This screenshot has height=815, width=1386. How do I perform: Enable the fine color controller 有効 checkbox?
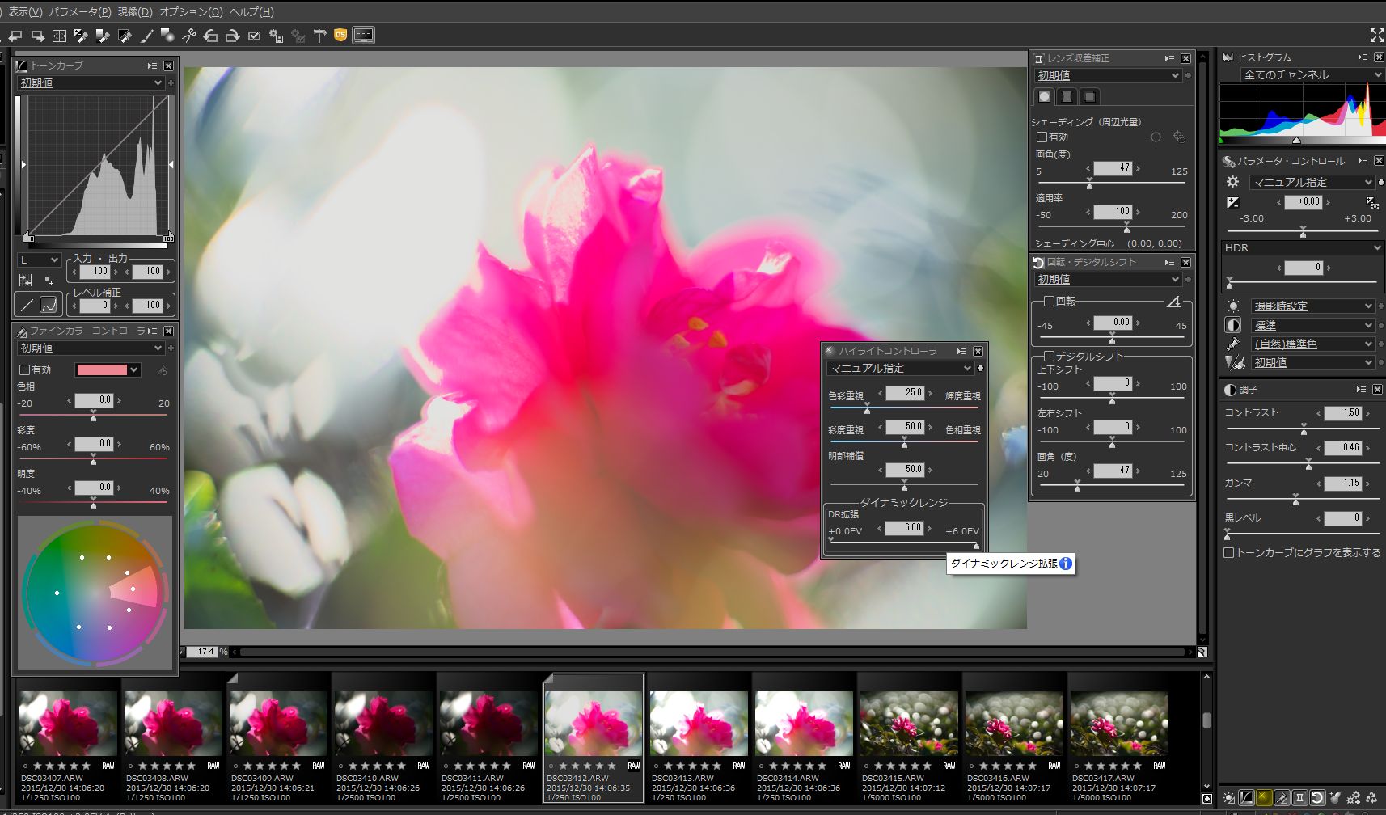click(x=25, y=369)
